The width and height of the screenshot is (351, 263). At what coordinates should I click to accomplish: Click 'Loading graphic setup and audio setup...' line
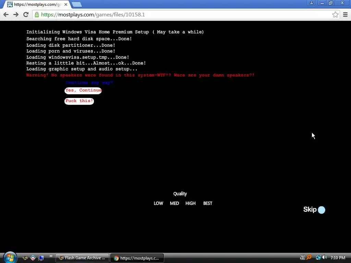pyautogui.click(x=82, y=69)
